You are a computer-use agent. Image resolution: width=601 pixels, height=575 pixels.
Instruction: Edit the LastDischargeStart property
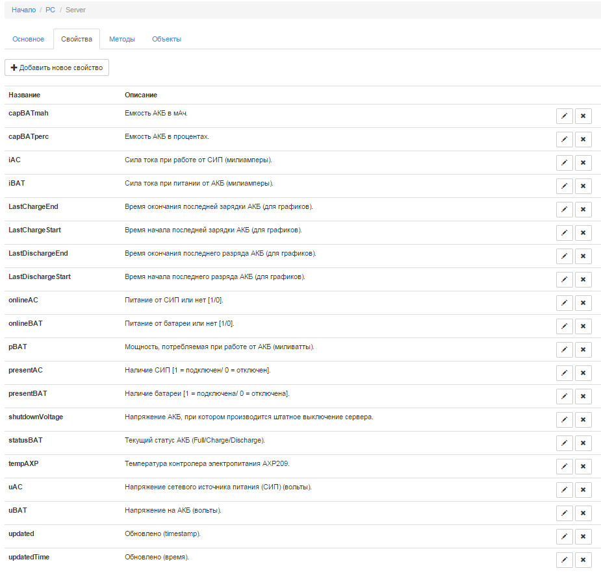coord(565,280)
